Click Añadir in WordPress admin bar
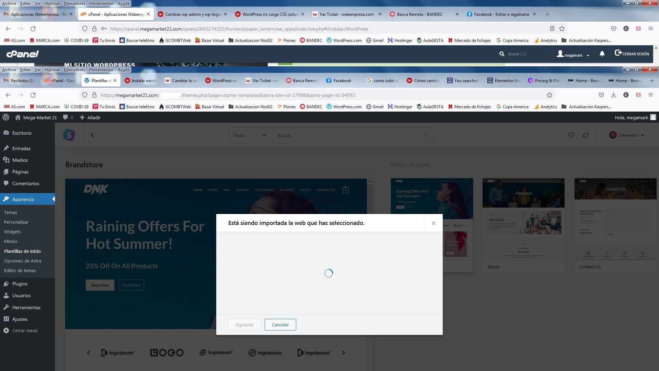This screenshot has height=371, width=659. click(90, 117)
